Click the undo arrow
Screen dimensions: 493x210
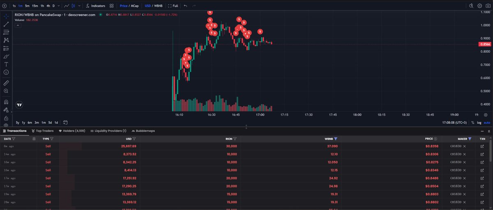(186, 6)
